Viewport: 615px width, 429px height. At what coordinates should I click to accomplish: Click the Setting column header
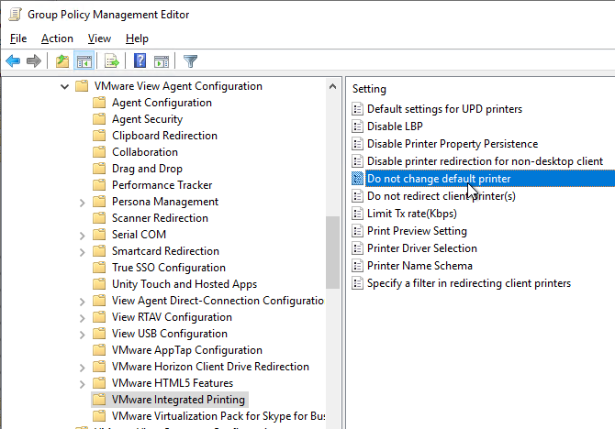(x=369, y=89)
